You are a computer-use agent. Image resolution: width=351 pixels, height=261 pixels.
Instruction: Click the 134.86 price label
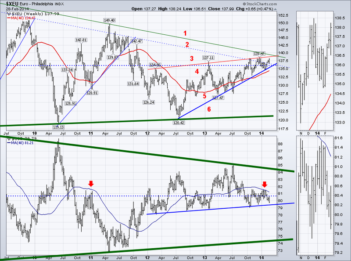pos(155,65)
